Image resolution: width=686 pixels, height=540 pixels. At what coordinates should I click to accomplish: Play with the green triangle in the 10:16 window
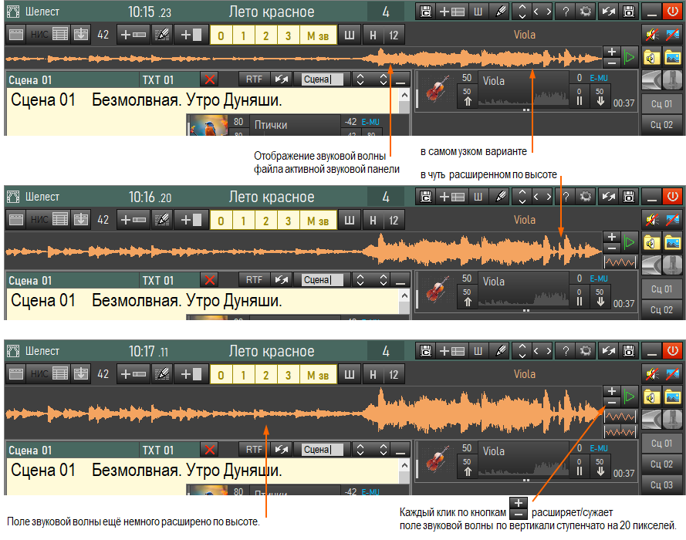[x=629, y=242]
